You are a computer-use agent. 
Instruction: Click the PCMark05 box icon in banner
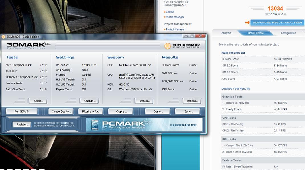coord(95,125)
